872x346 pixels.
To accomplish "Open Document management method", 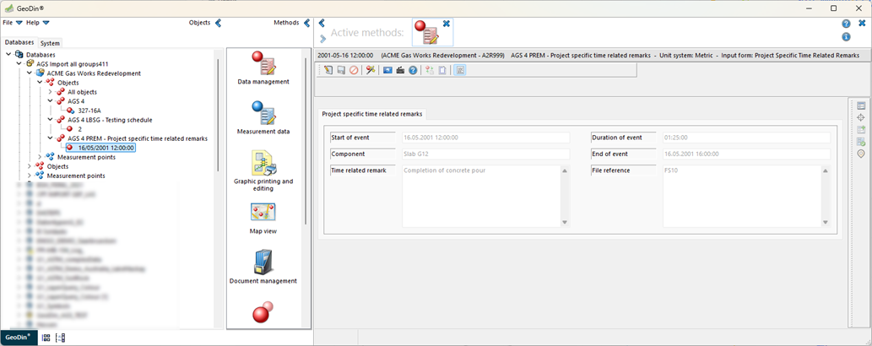I will click(x=263, y=266).
